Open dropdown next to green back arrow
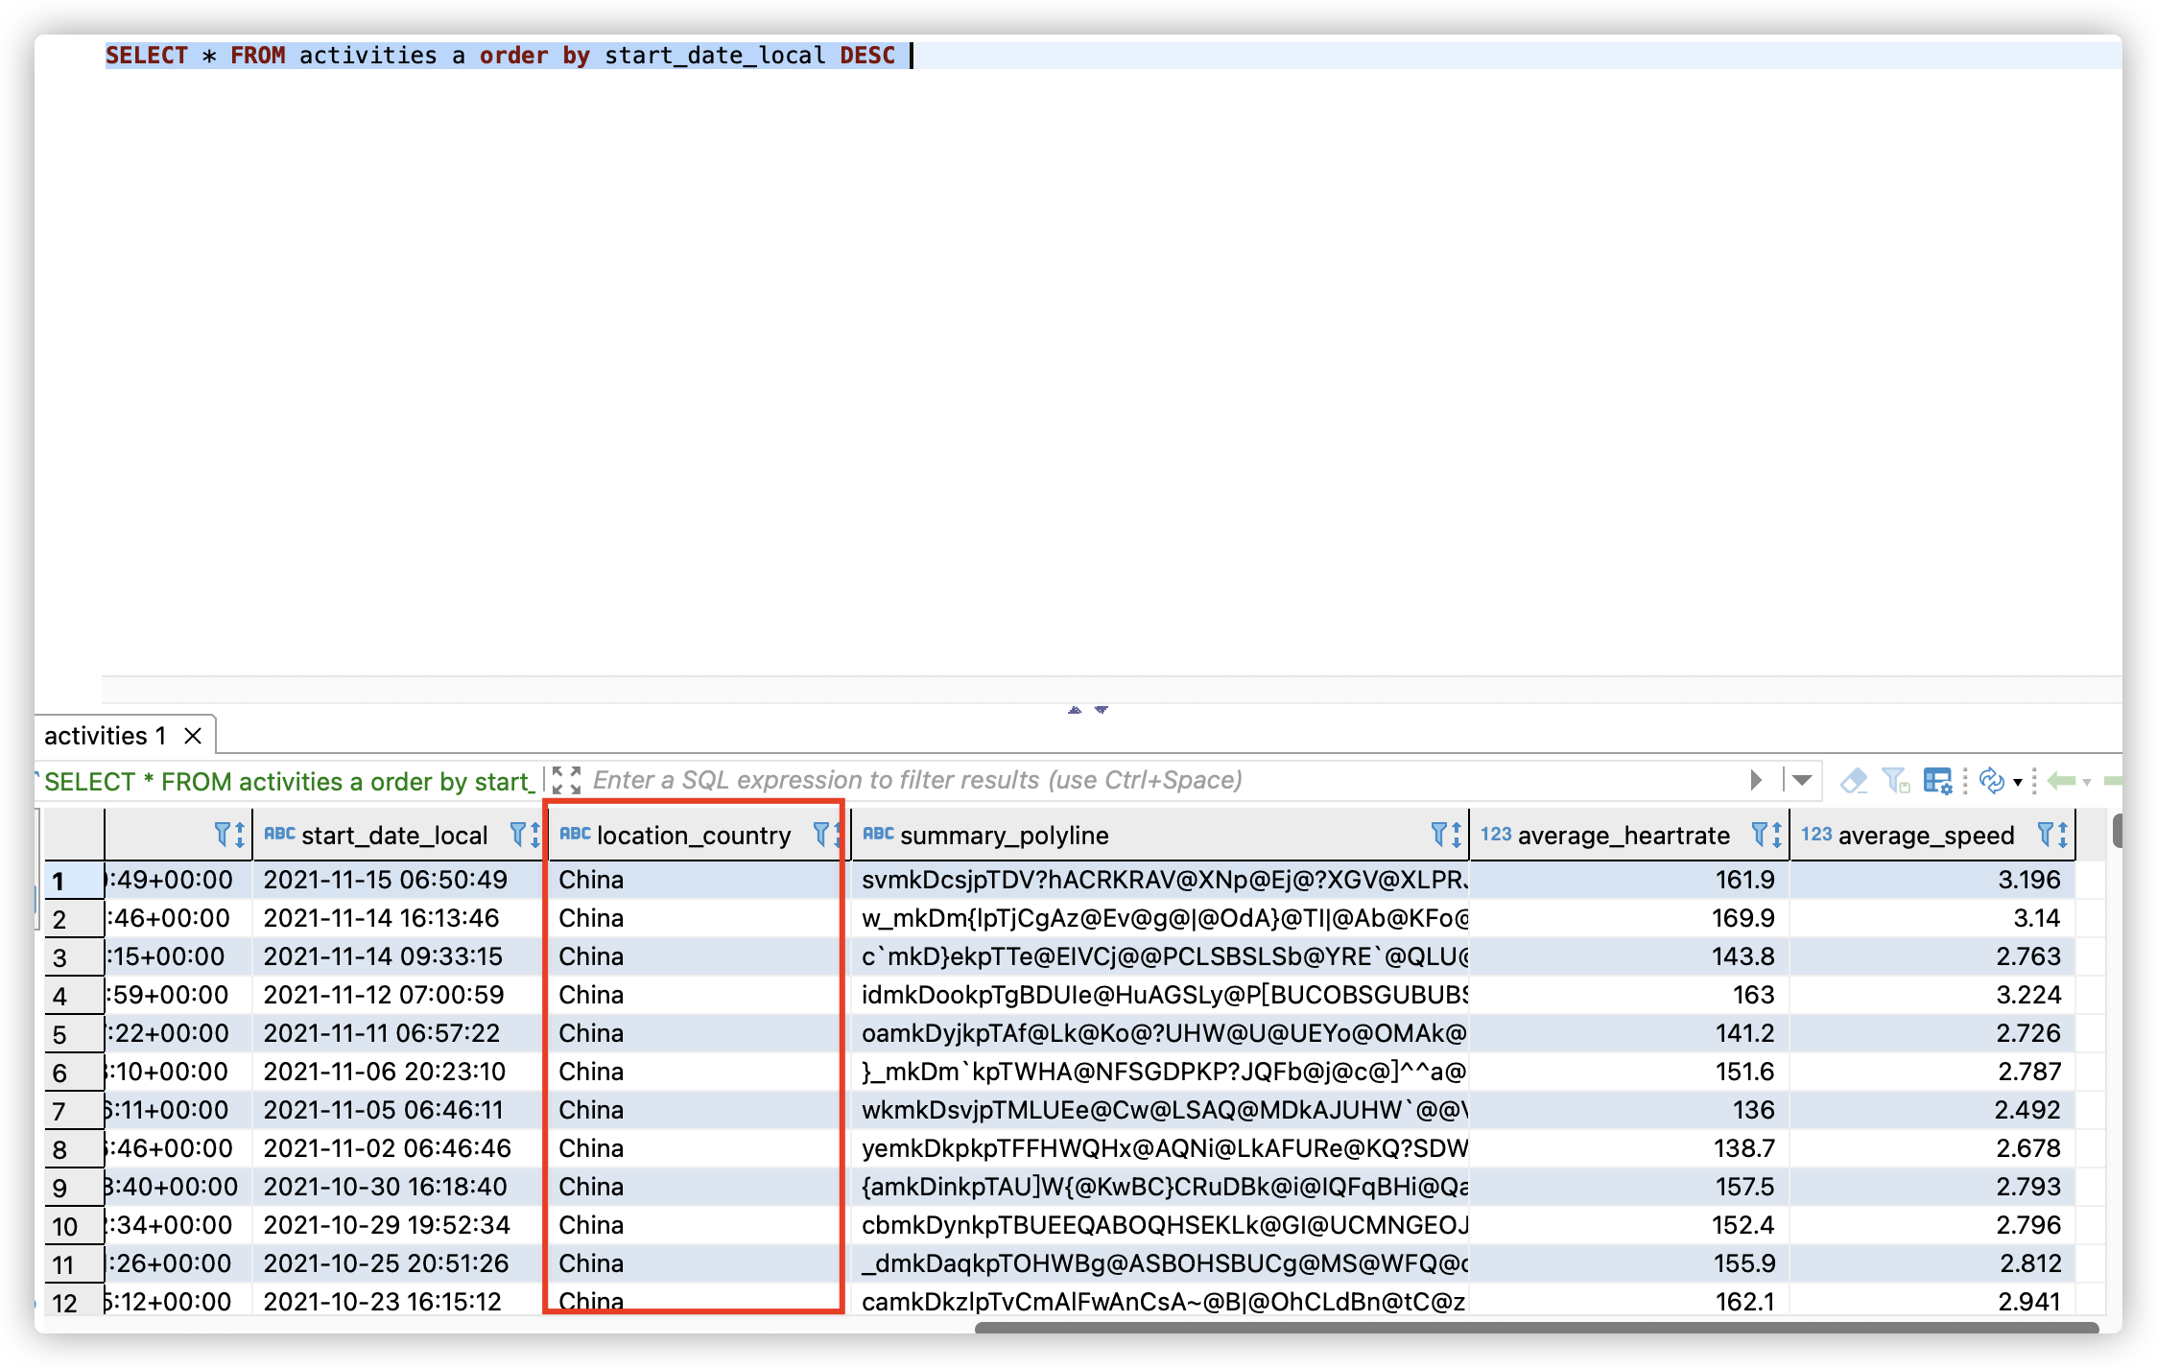 click(2086, 782)
